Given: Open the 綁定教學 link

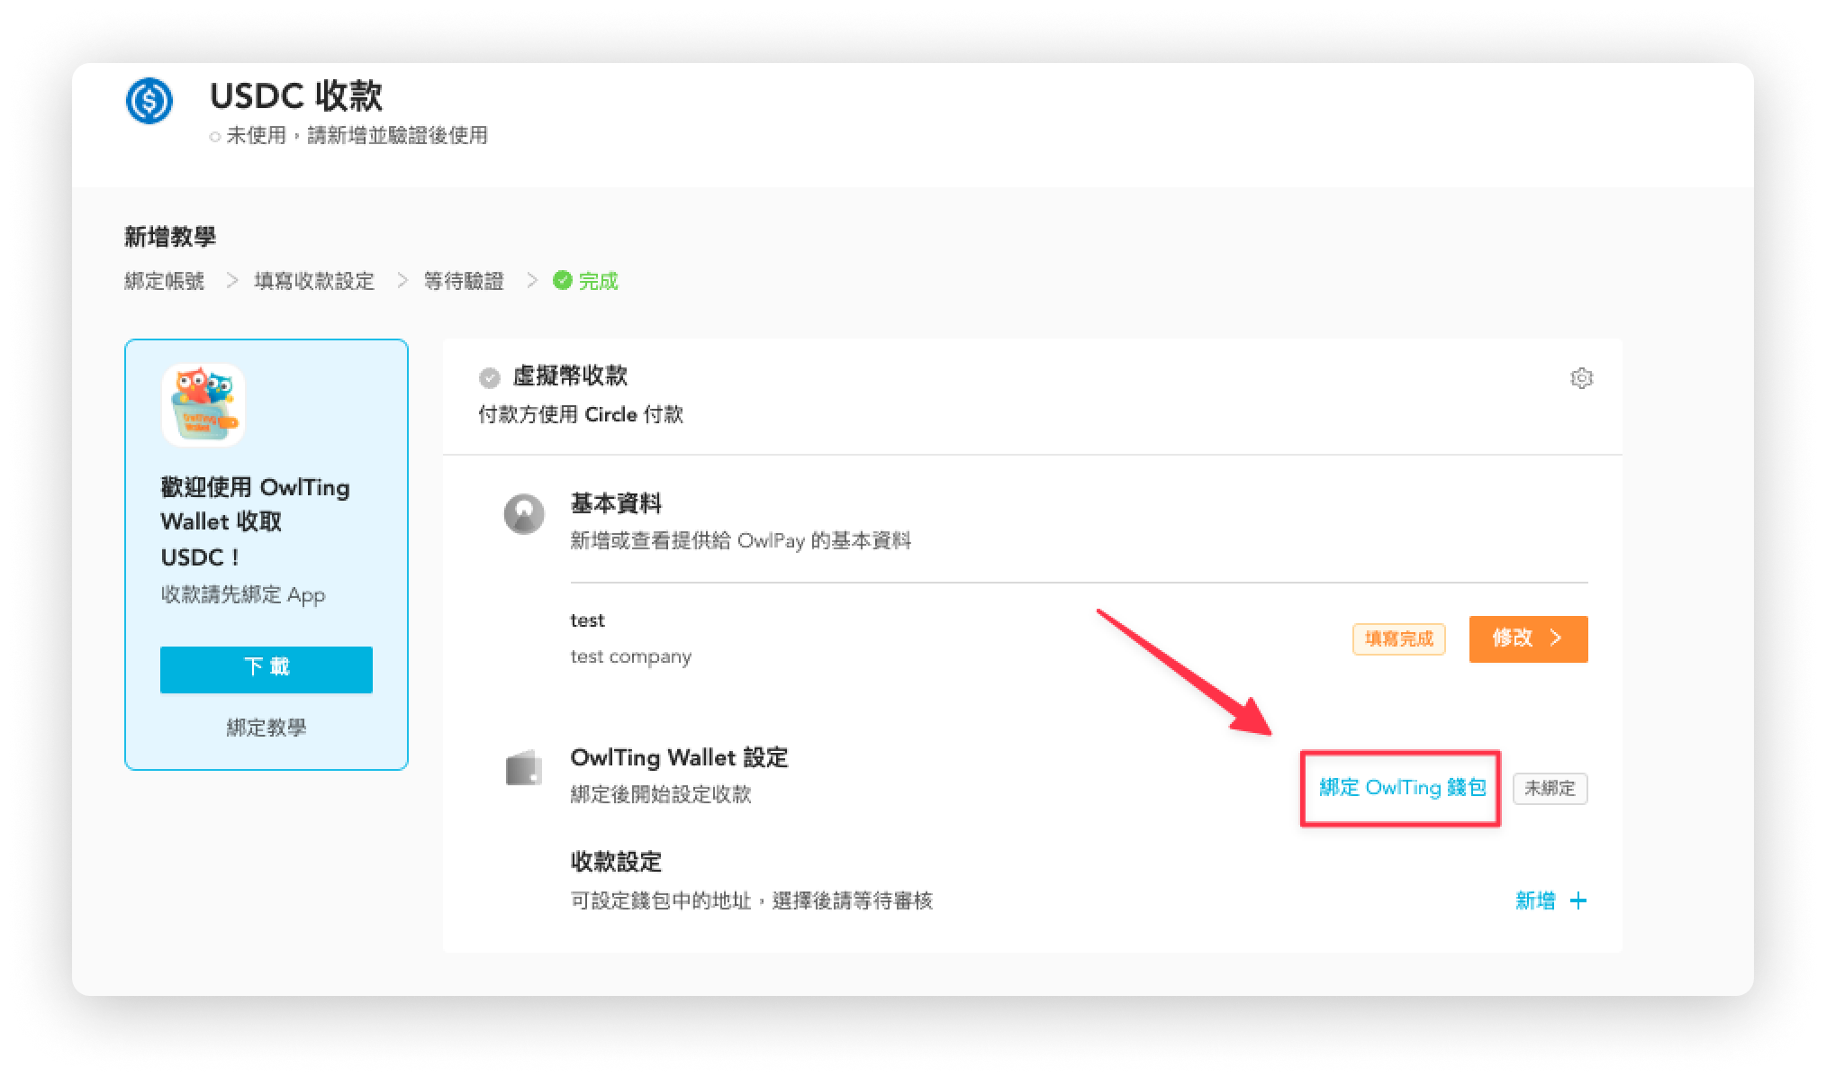Looking at the screenshot, I should [267, 728].
